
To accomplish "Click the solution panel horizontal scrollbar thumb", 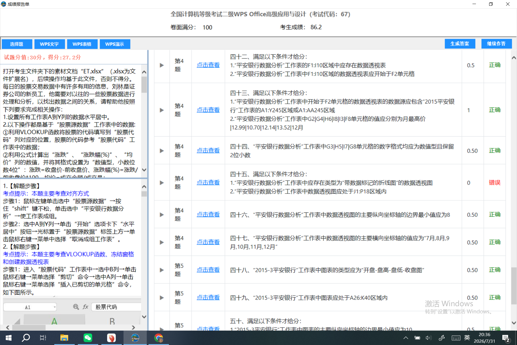I will pos(29,327).
